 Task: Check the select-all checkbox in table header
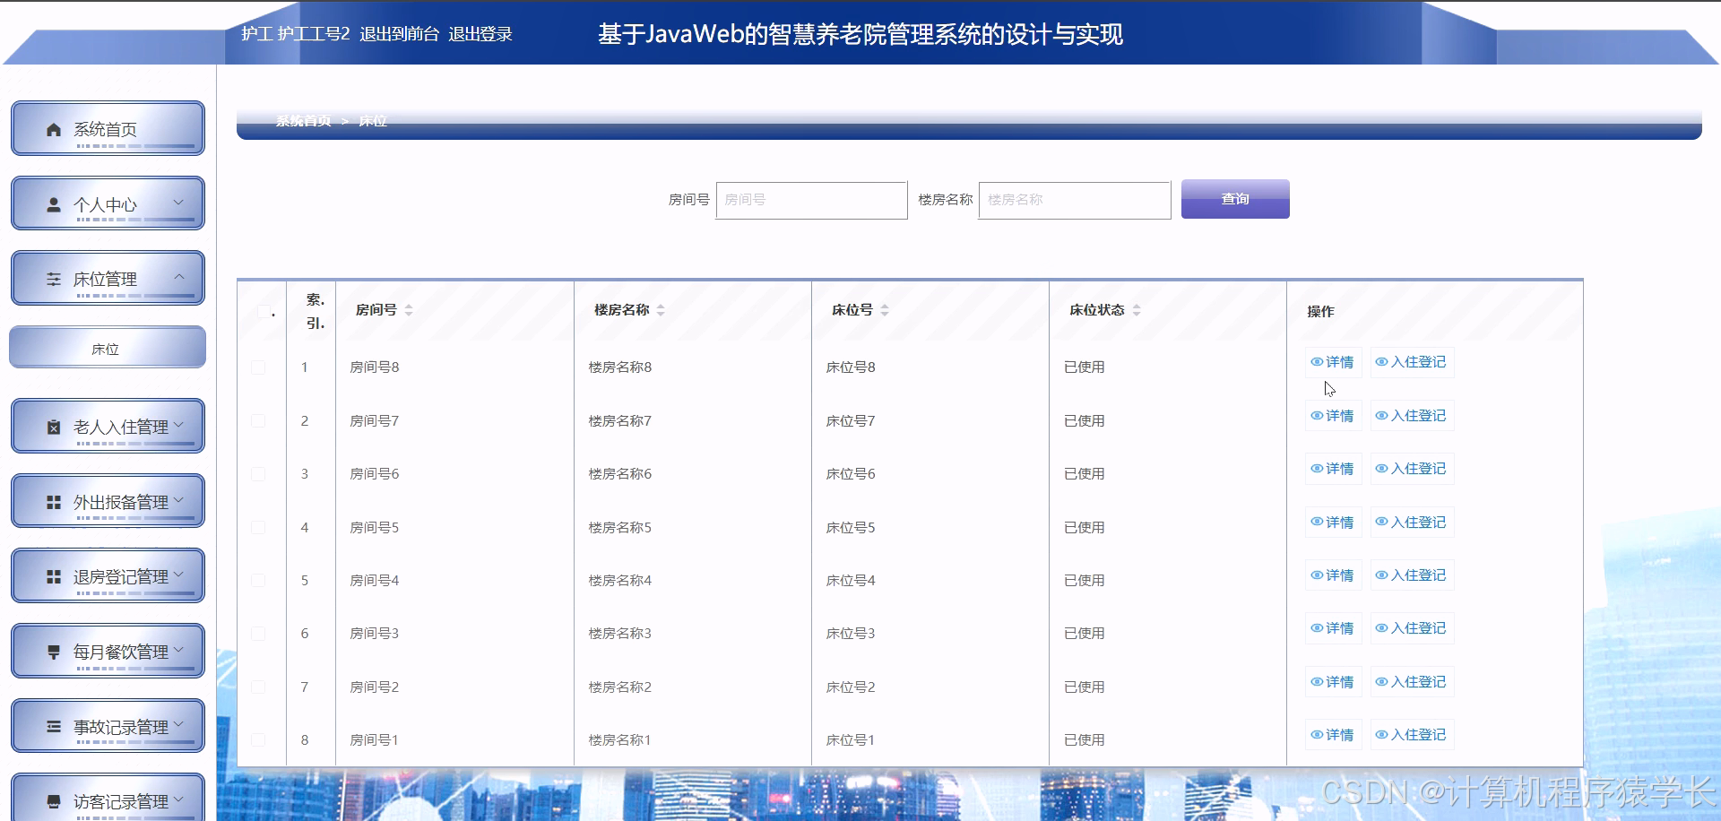tap(261, 312)
